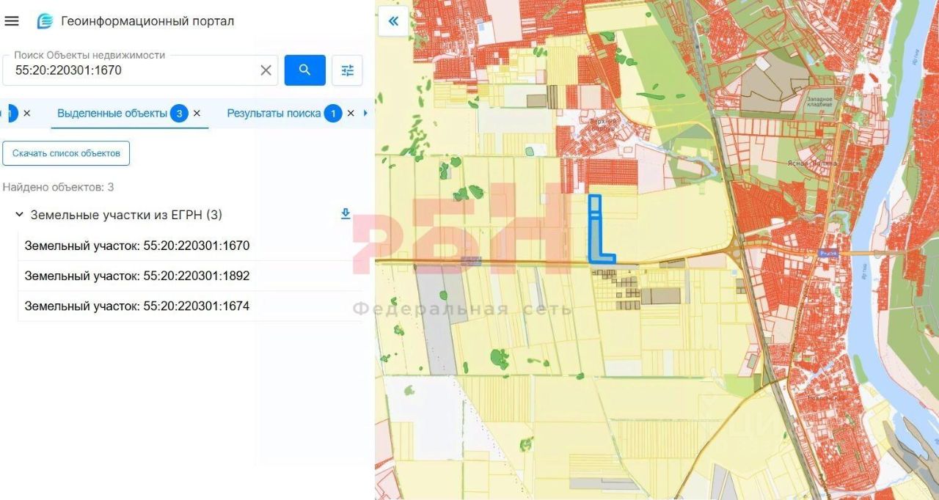Close the leftmost partially hidden tab

(27, 114)
